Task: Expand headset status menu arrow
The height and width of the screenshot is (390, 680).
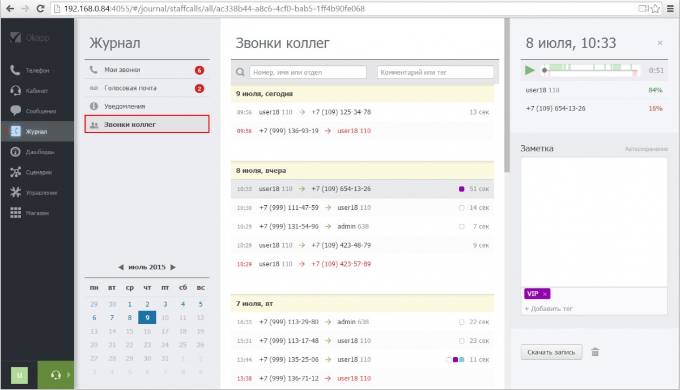Action: coord(68,375)
